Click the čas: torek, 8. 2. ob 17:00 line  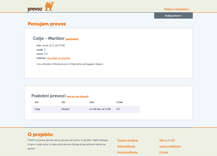pos(51,45)
